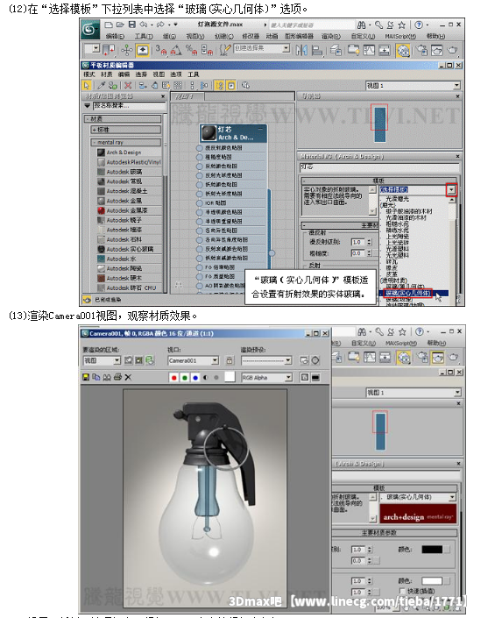Open the area-to-render dropdown showing 视图
502x618 pixels.
(x=102, y=360)
